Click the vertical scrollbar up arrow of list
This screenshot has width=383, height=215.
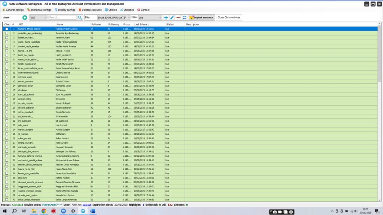(379, 24)
